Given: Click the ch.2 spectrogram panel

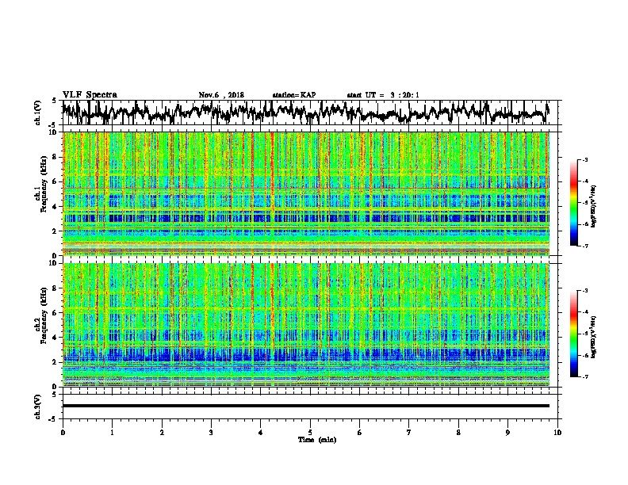Looking at the screenshot, I should click(x=306, y=325).
